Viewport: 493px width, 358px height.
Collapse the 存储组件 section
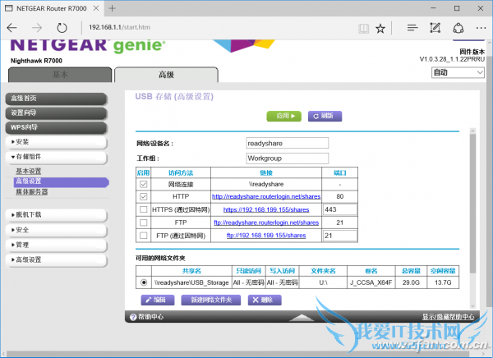tap(57, 157)
